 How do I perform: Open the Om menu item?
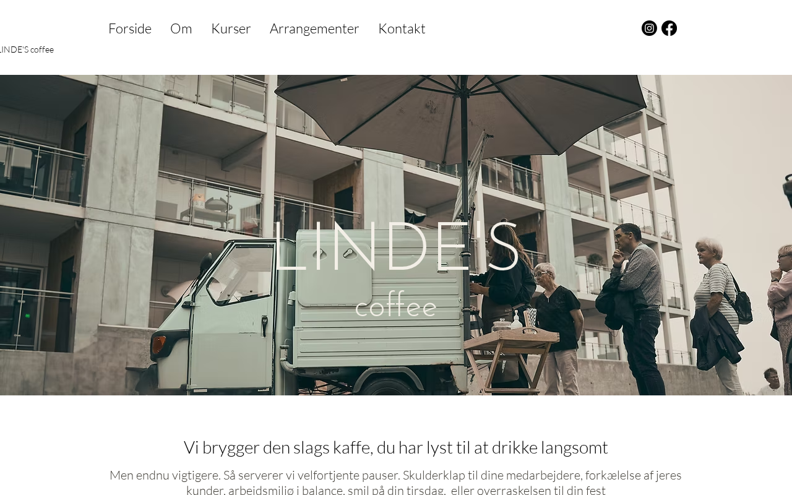(x=181, y=28)
